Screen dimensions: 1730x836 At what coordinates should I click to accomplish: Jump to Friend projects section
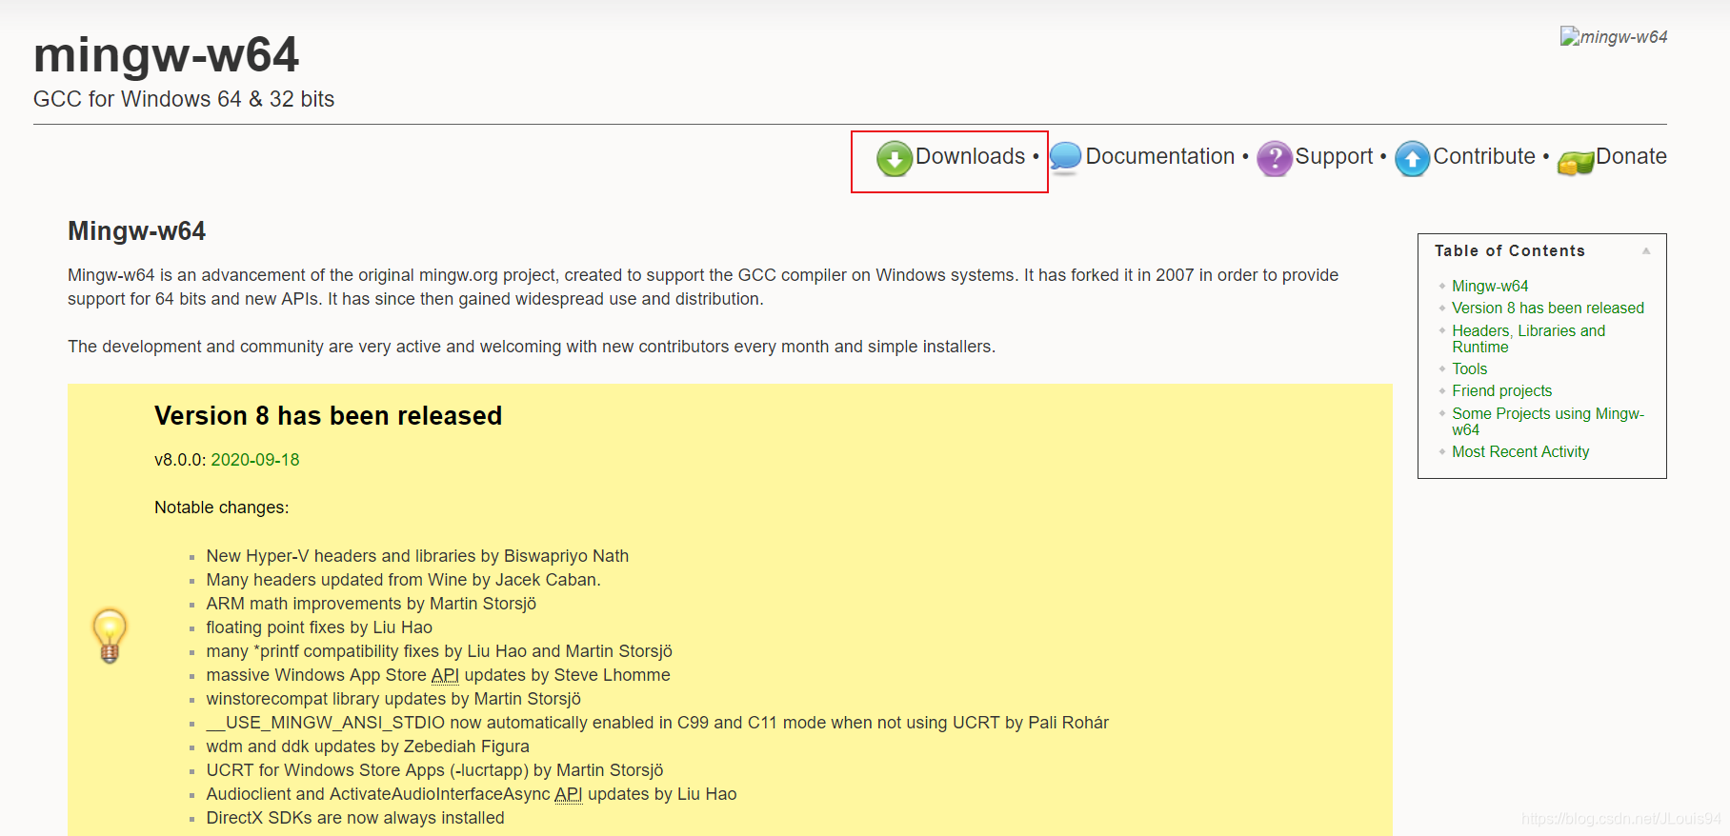[x=1501, y=390]
